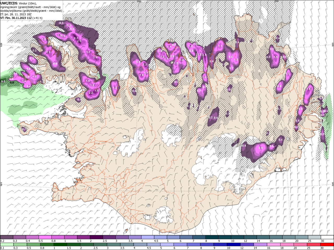Select the palest green 0.1 rain legend swatch
The image size is (334, 250).
tap(7, 245)
